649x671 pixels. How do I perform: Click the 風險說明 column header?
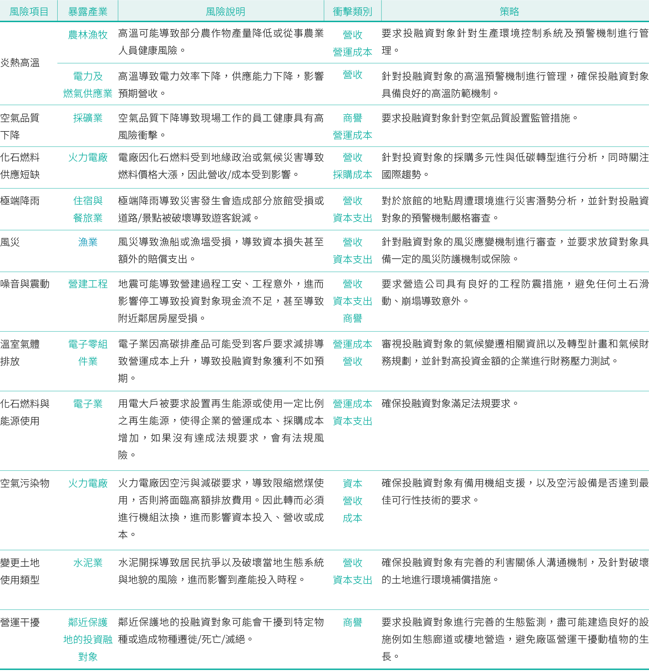point(225,12)
